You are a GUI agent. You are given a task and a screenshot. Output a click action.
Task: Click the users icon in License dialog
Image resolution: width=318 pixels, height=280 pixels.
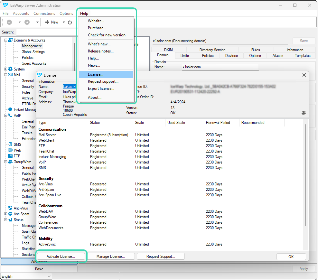pyautogui.click(x=304, y=113)
